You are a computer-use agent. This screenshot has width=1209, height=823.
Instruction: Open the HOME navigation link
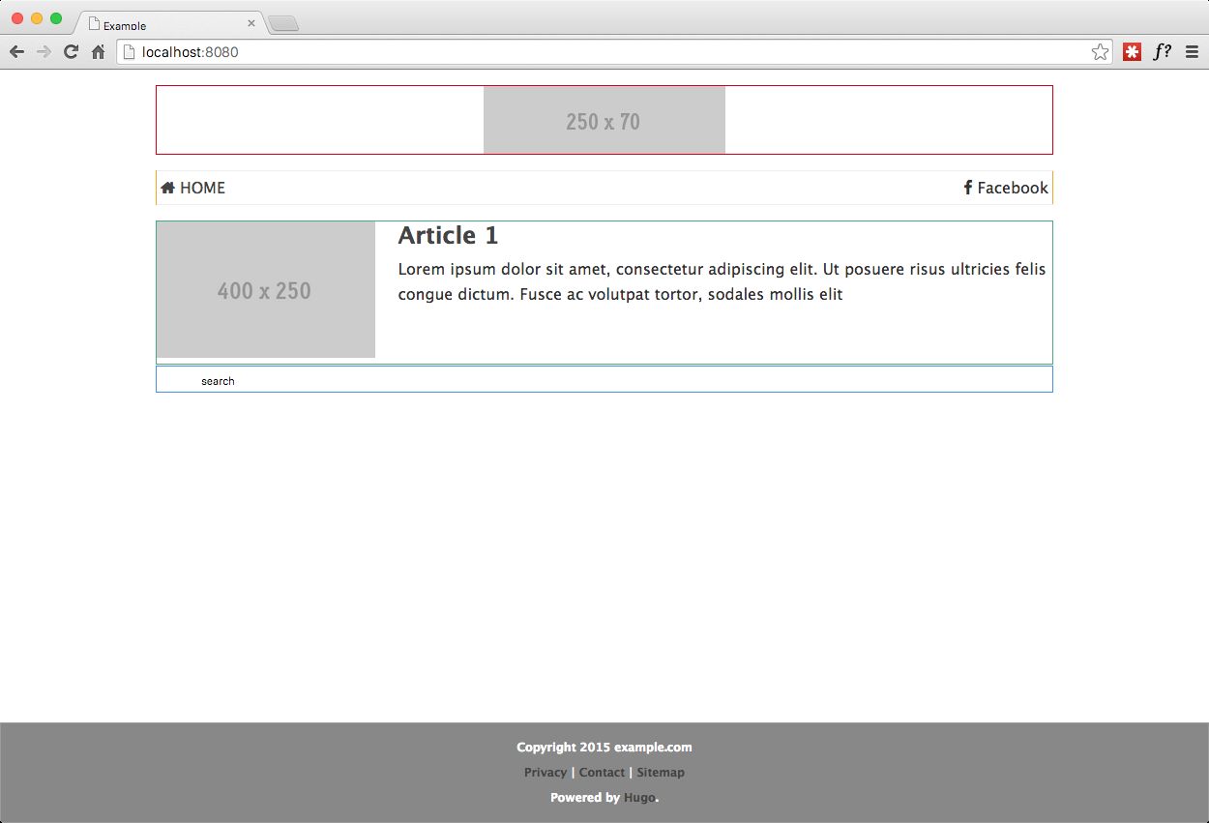(x=193, y=188)
